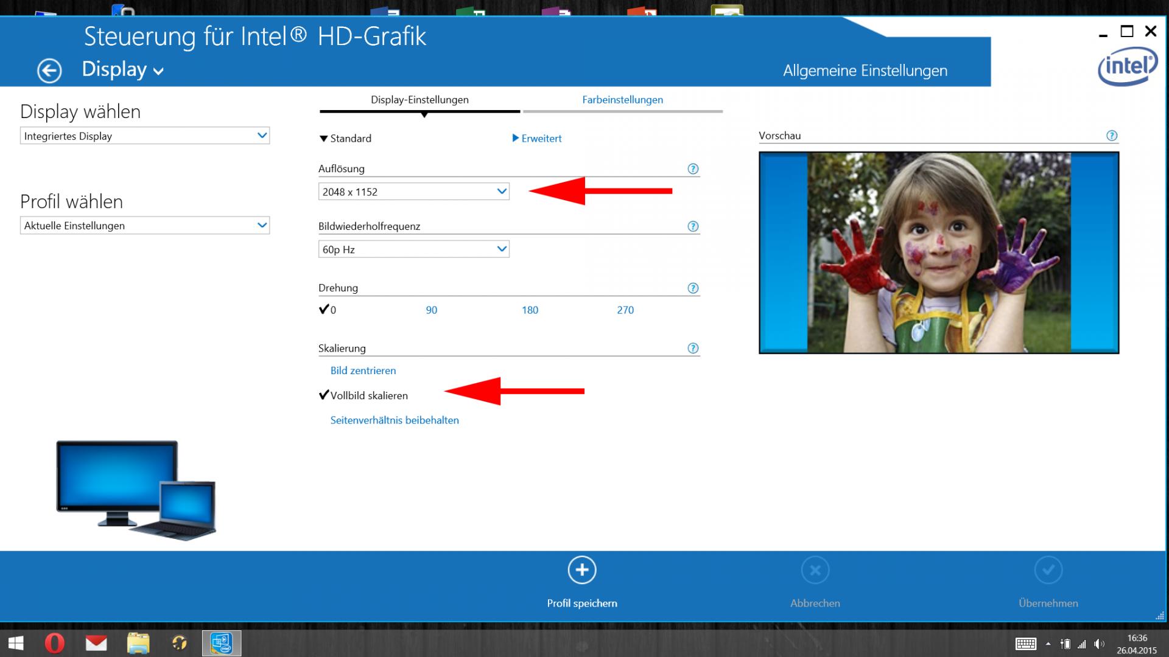Click the back arrow icon

[x=49, y=71]
